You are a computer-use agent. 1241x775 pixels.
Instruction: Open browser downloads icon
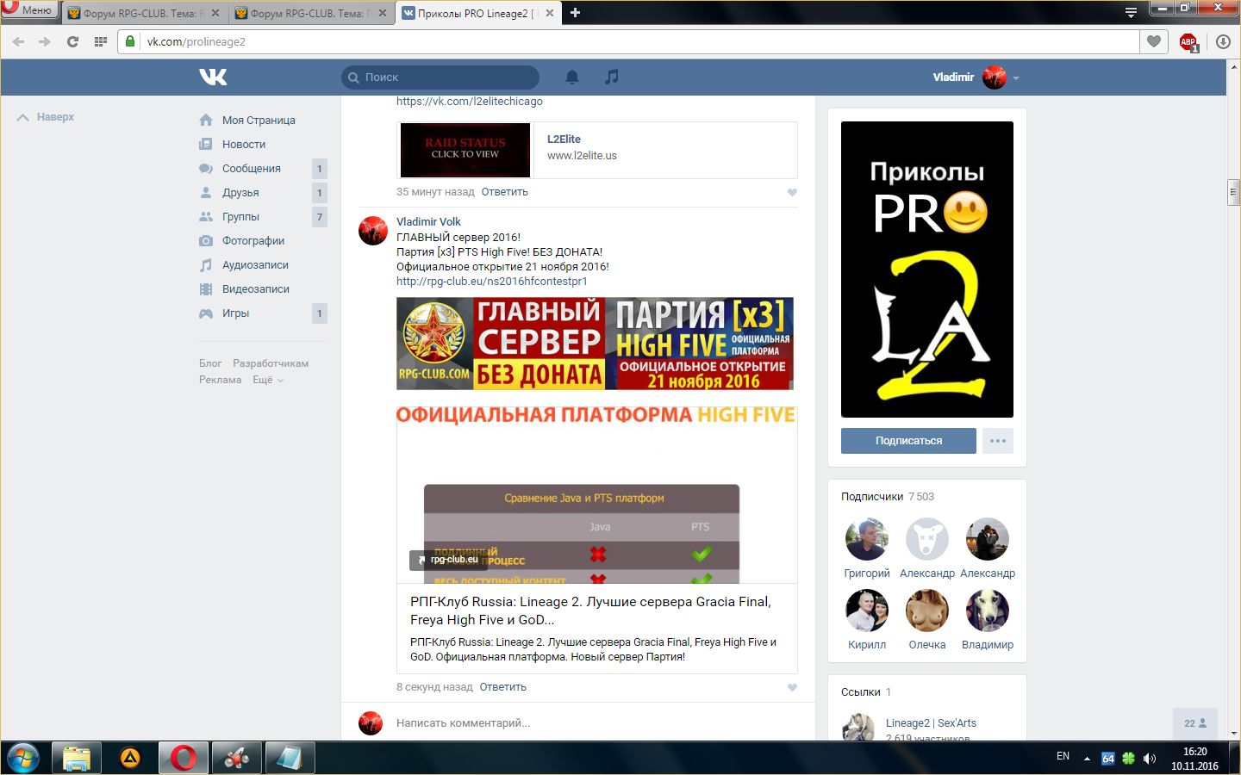point(1223,41)
